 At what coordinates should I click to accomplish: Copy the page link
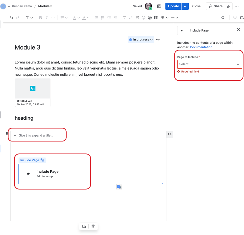pyautogui.click(x=228, y=6)
